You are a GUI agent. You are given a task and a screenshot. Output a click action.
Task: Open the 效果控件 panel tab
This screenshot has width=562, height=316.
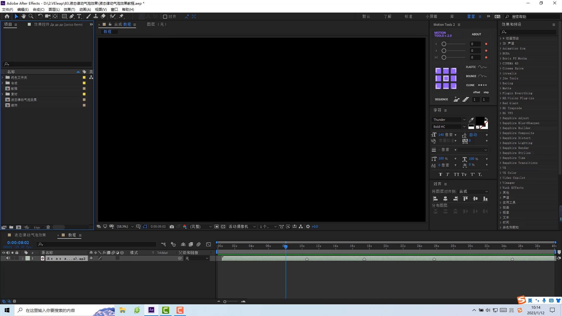tap(58, 25)
